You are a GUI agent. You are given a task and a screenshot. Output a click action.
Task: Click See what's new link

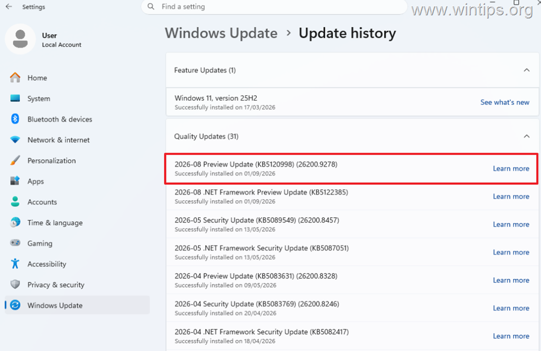505,102
